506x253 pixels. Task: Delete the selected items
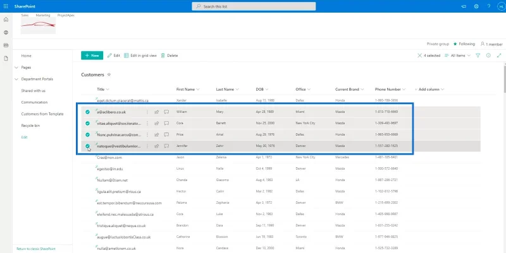tap(170, 56)
